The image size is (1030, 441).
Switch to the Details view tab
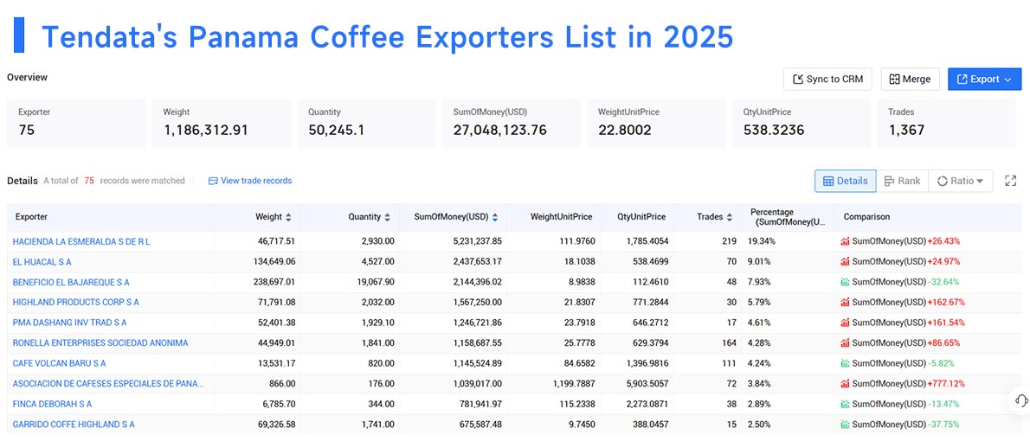pos(846,181)
